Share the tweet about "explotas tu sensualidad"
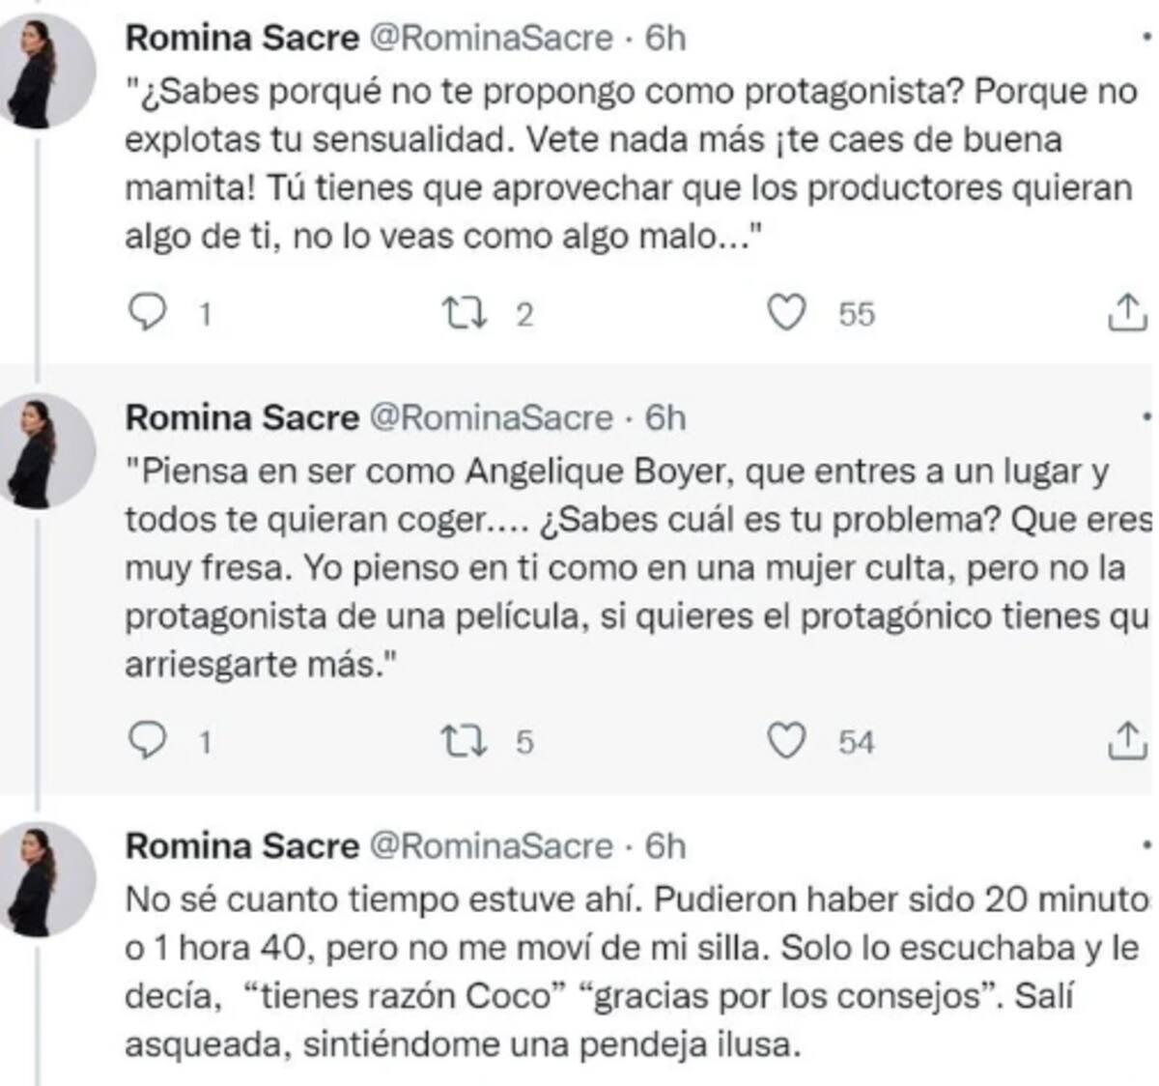Image resolution: width=1159 pixels, height=1086 pixels. pos(1125,313)
